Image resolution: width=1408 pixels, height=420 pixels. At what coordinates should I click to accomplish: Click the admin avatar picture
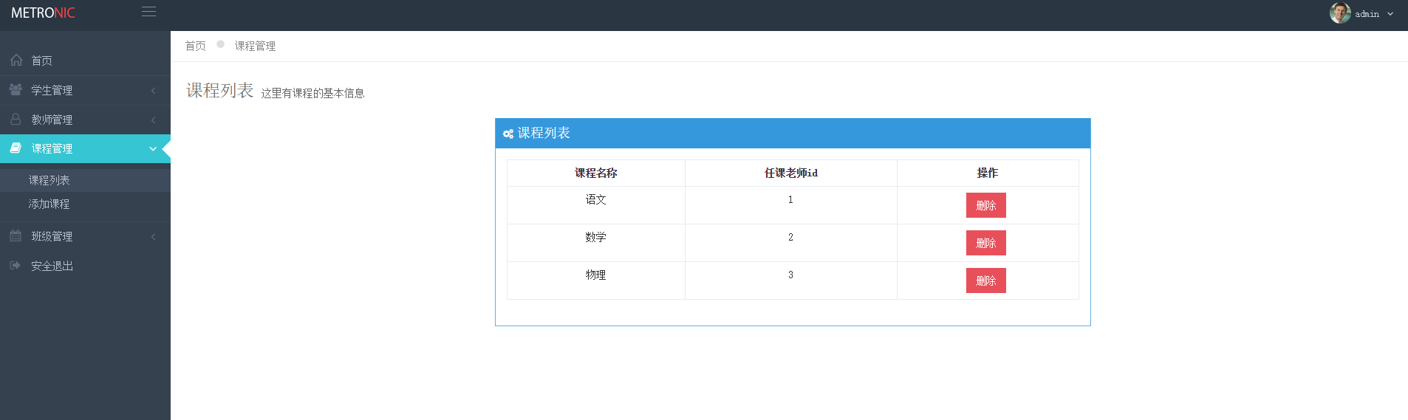1340,13
